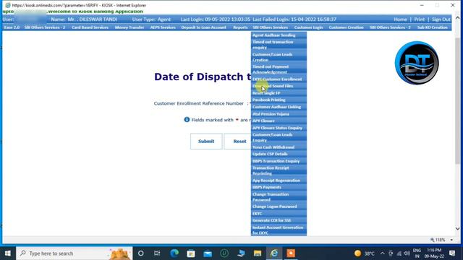Launch Microsoft Edge from taskbar
The height and width of the screenshot is (260, 463).
click(x=174, y=253)
